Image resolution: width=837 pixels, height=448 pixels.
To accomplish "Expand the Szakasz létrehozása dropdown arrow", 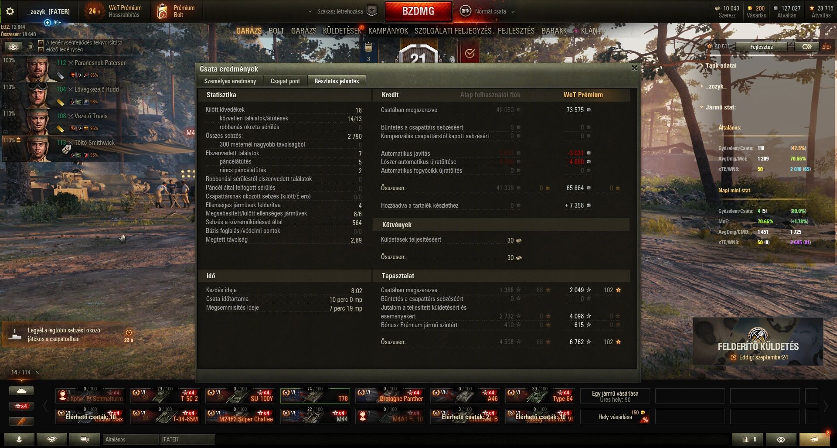I will pyautogui.click(x=310, y=12).
